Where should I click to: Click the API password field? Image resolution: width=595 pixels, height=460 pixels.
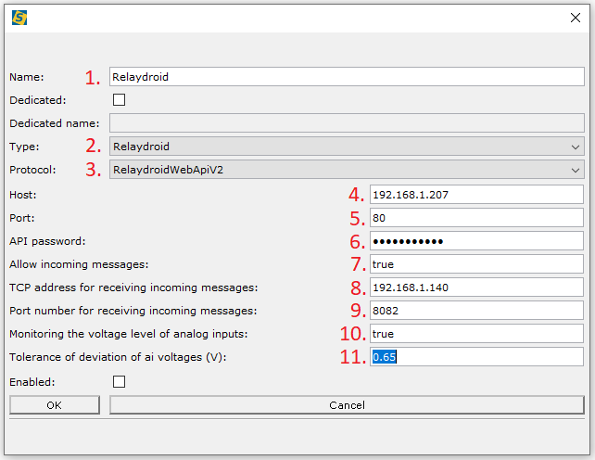click(x=475, y=241)
